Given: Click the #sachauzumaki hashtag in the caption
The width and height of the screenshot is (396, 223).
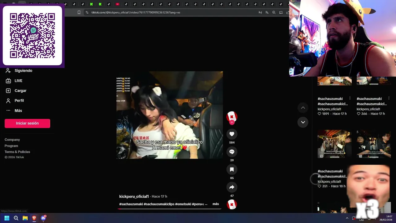Looking at the screenshot, I should coord(131,204).
